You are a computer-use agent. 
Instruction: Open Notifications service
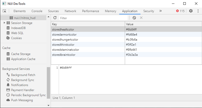19,85
